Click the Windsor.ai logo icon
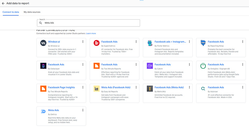 (43, 43)
